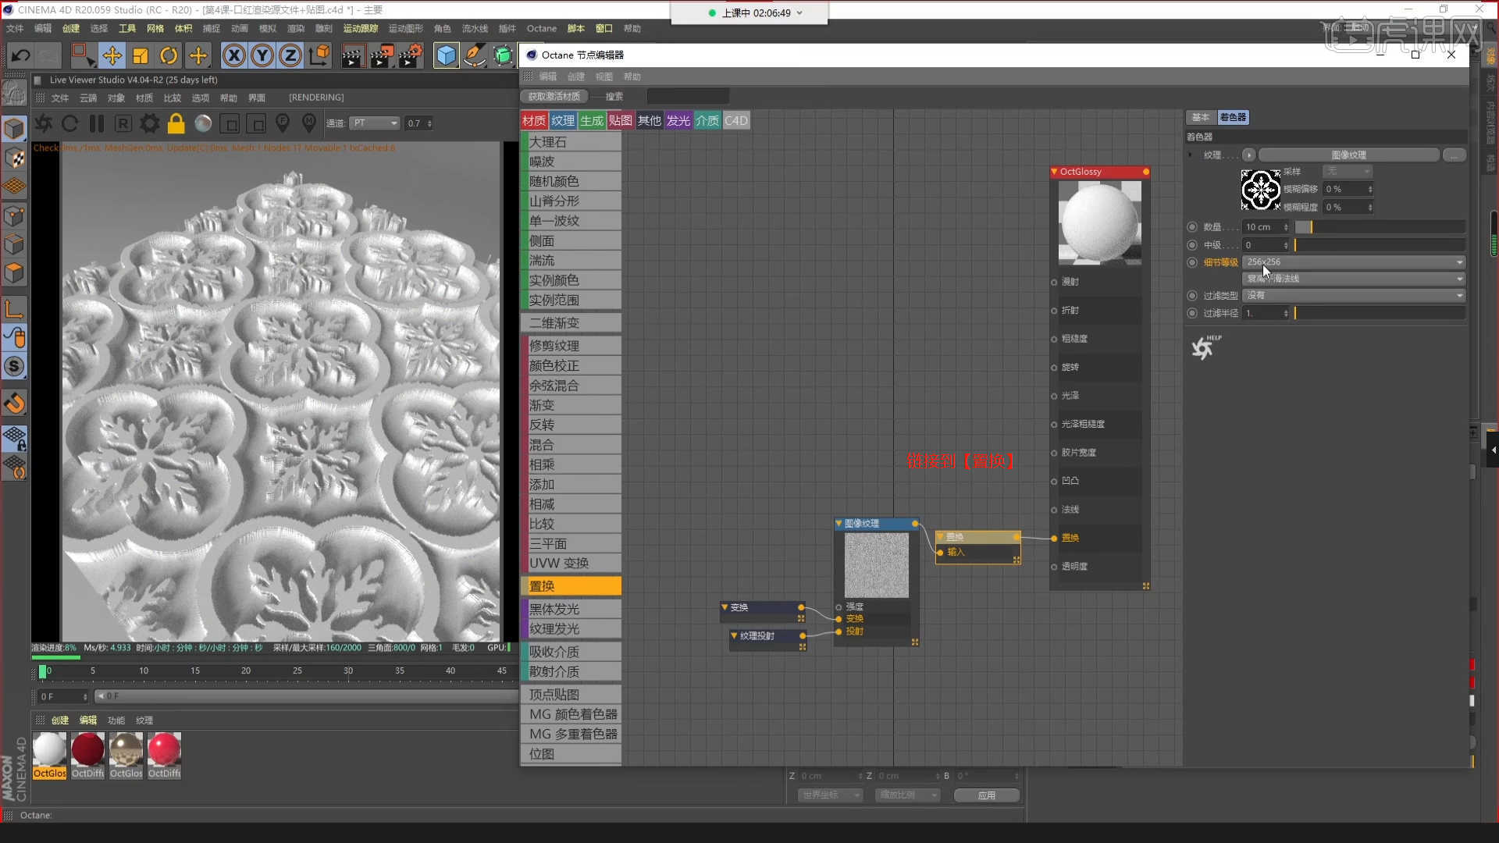
Task: Adjust the 过滤半径 slider
Action: (x=1380, y=313)
